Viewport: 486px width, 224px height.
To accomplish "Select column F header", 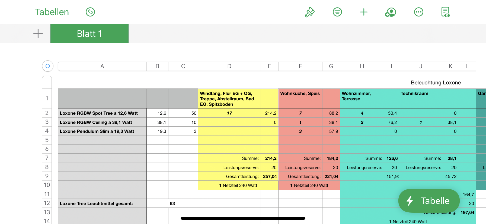I will pos(300,66).
